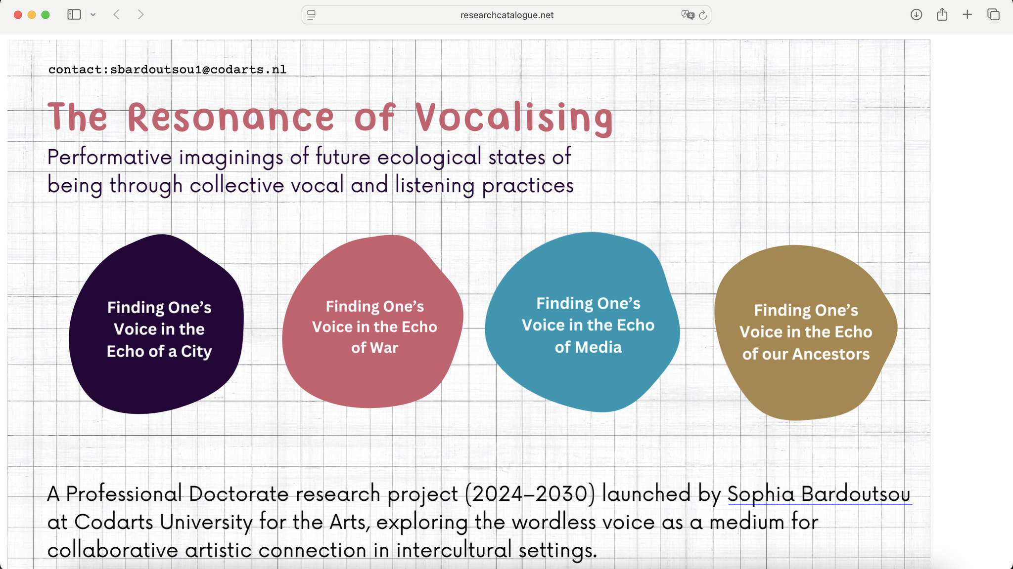Enter full screen with the green window button
This screenshot has height=569, width=1013.
click(x=45, y=14)
